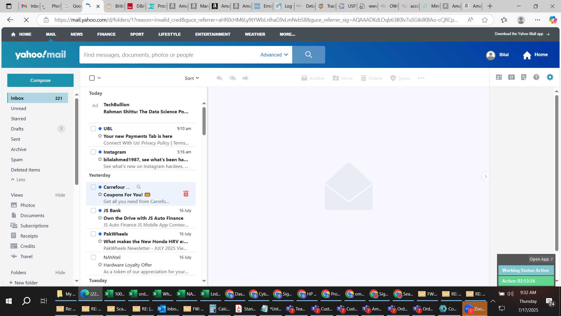Tick the PakWheels email checkbox
Viewport: 561px width, 316px height.
tap(93, 234)
